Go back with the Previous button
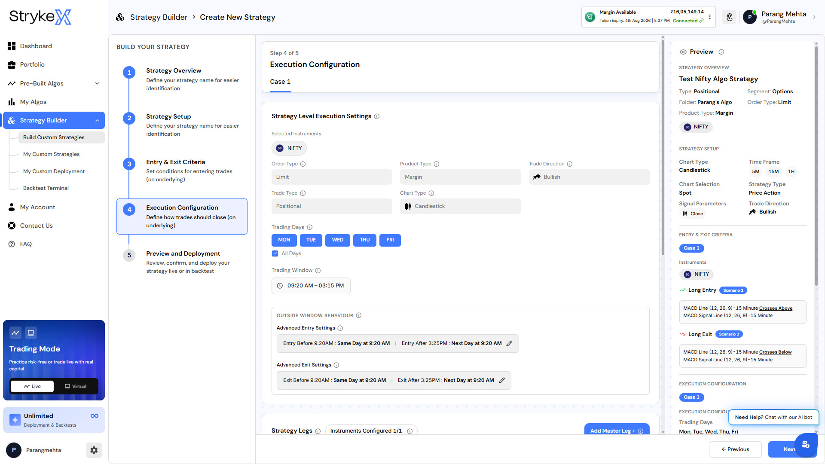Viewport: 825px width, 464px height. click(735, 449)
